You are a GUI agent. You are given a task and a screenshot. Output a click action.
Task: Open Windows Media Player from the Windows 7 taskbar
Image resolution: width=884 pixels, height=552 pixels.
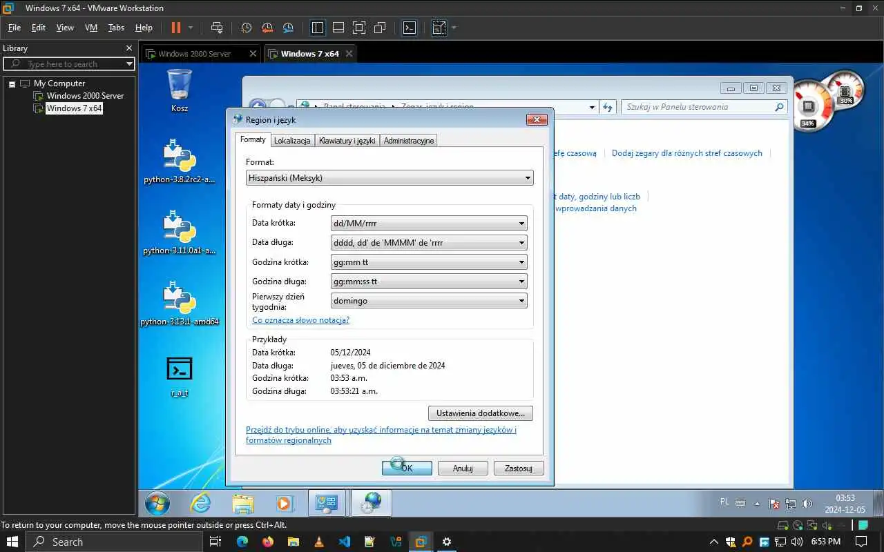(285, 503)
